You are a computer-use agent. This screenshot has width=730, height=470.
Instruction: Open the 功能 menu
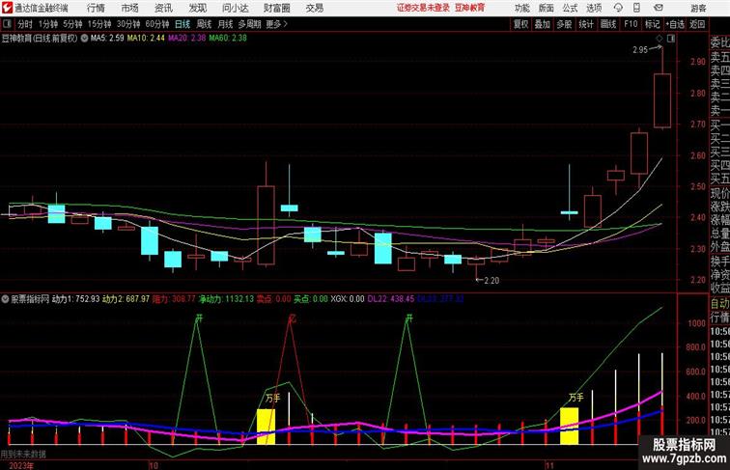tap(521, 8)
